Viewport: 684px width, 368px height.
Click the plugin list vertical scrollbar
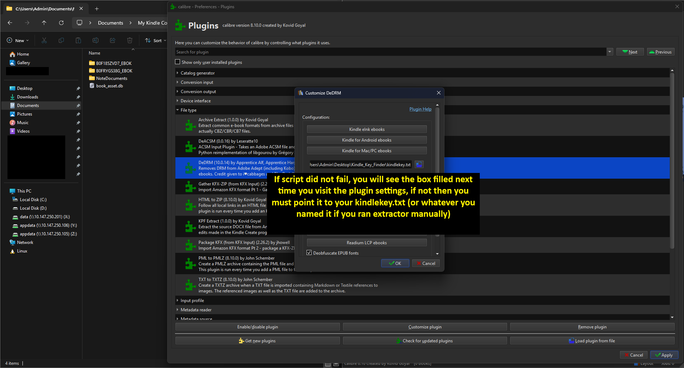[672, 160]
